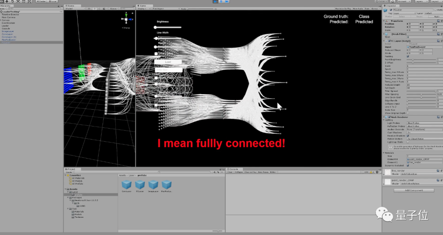
Task: Click the Add Component button
Action: point(414,190)
